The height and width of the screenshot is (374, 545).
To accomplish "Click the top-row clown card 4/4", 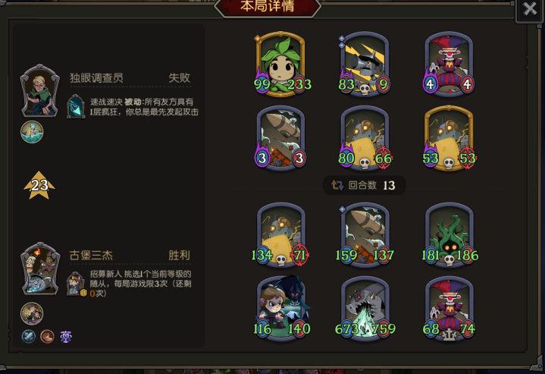I will [x=449, y=63].
